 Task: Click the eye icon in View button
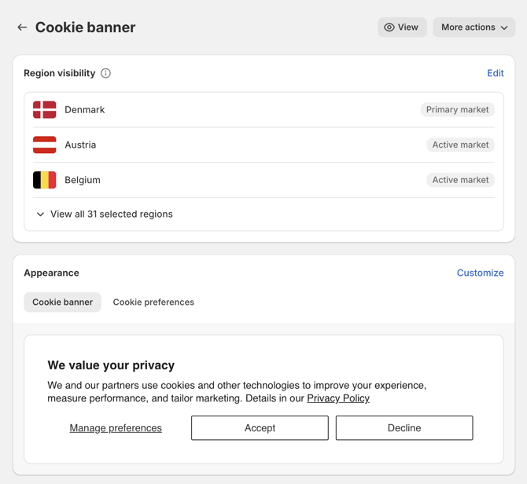coord(389,27)
